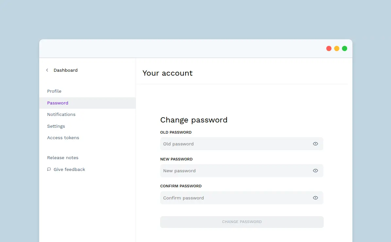Click the eye icon in the Confirm password field
This screenshot has height=242, width=391.
(x=315, y=197)
